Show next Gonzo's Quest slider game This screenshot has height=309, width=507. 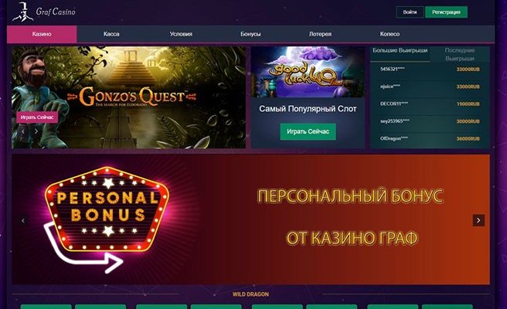36,131
